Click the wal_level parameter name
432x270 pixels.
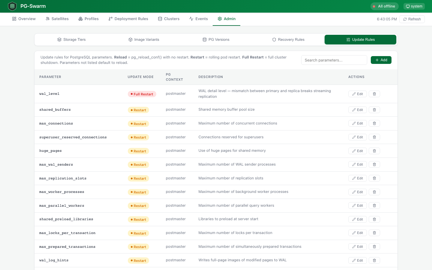tap(49, 94)
